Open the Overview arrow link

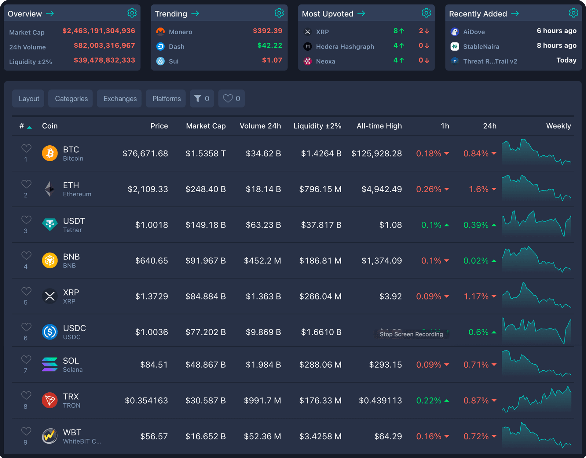[50, 13]
